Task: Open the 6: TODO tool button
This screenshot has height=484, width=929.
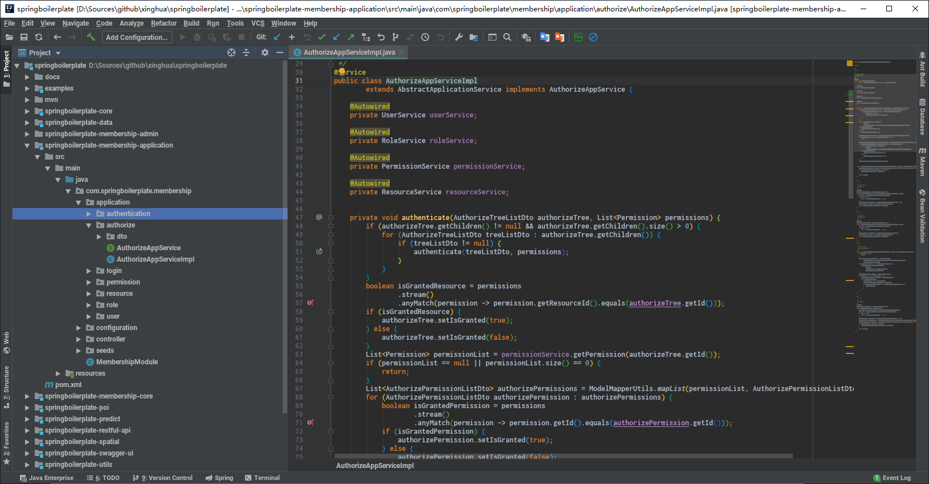Action: (x=103, y=478)
